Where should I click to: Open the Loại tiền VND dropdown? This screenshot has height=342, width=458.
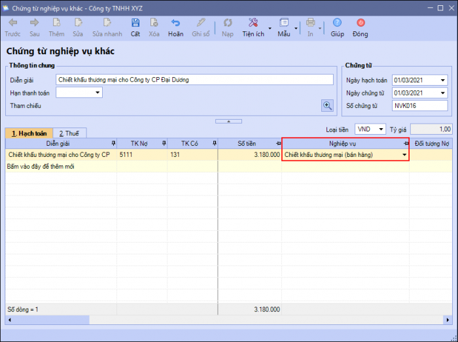[381, 129]
